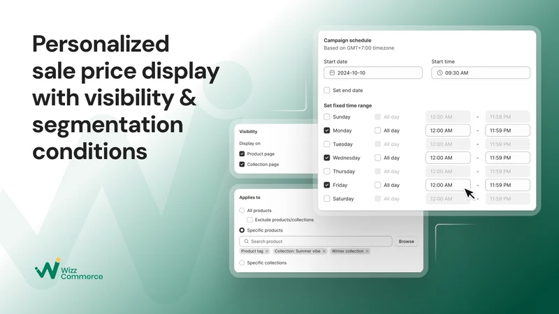Screen dimensions: 559x314
Task: Click the Display on label
Action: 249,143
